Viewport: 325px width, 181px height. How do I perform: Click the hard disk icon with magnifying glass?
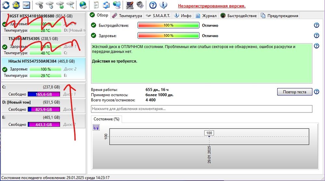(x=71, y=5)
